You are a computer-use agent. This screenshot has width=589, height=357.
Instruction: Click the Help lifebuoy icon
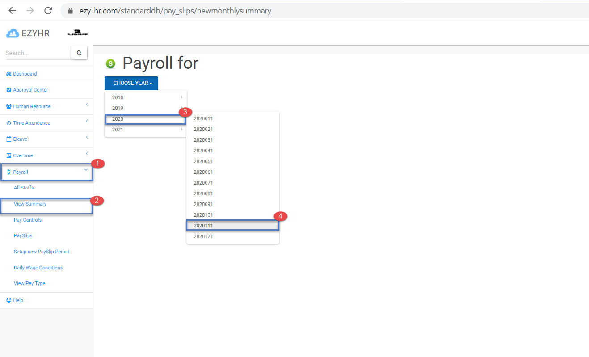click(x=8, y=300)
